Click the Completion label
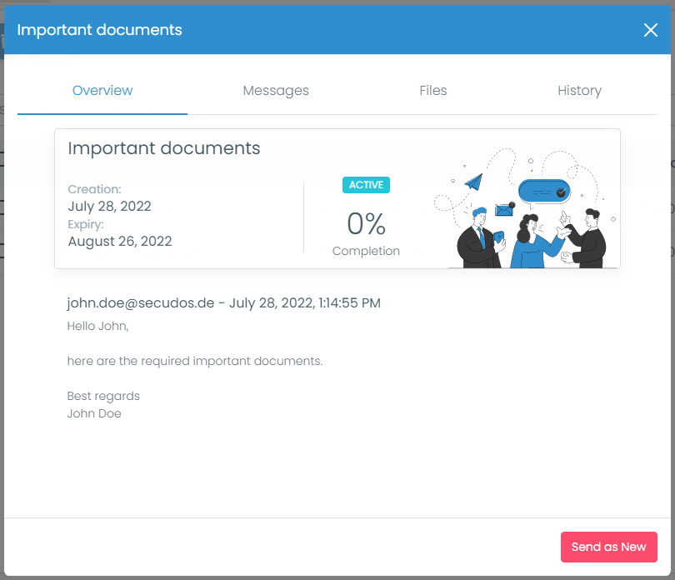675x580 pixels. tap(365, 251)
